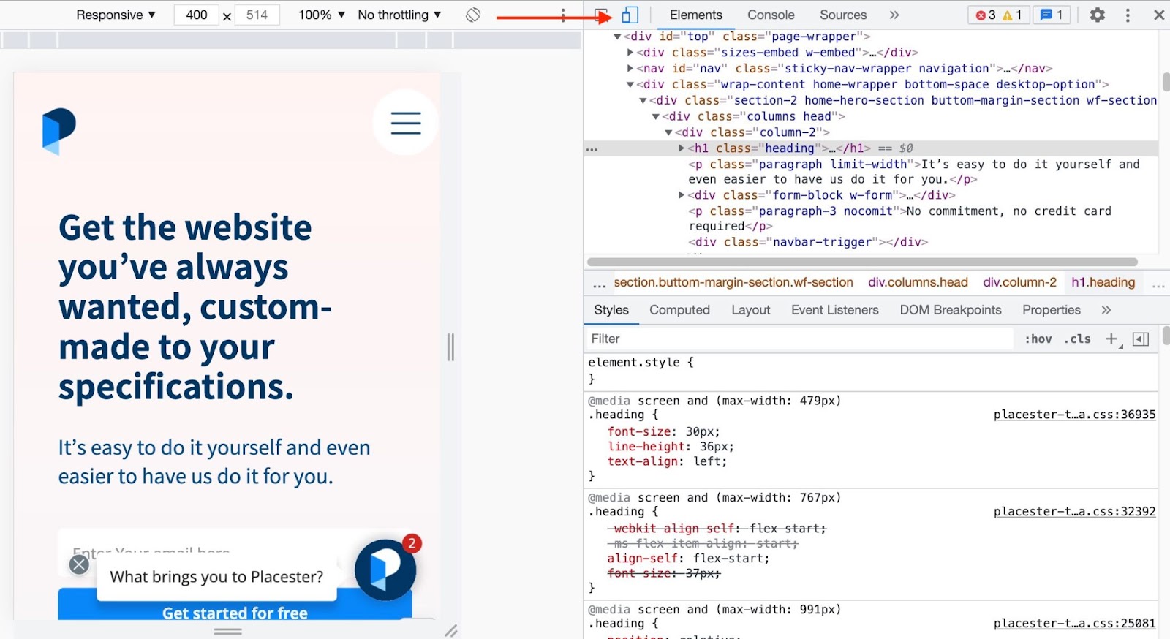This screenshot has height=639, width=1170.
Task: Open the 100% zoom dropdown
Action: click(322, 15)
